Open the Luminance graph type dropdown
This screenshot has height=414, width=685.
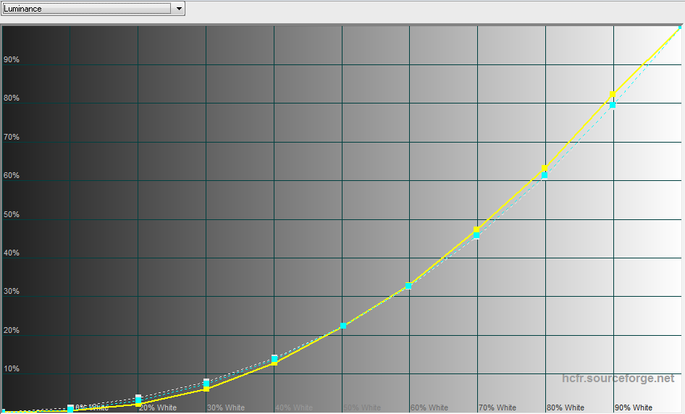point(93,8)
